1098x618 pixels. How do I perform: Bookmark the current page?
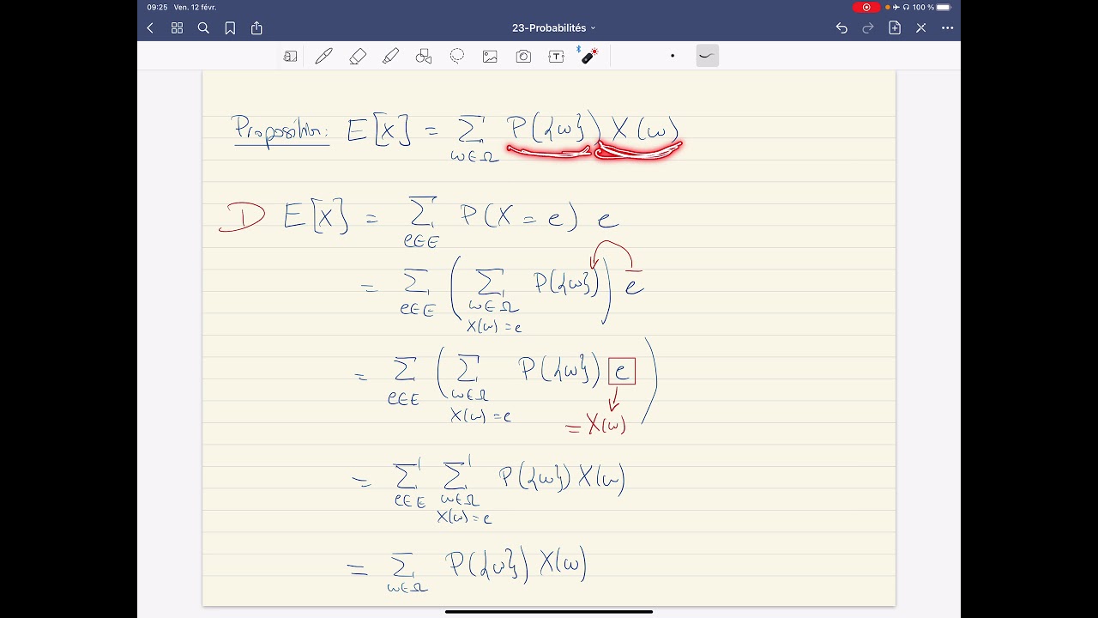[230, 28]
